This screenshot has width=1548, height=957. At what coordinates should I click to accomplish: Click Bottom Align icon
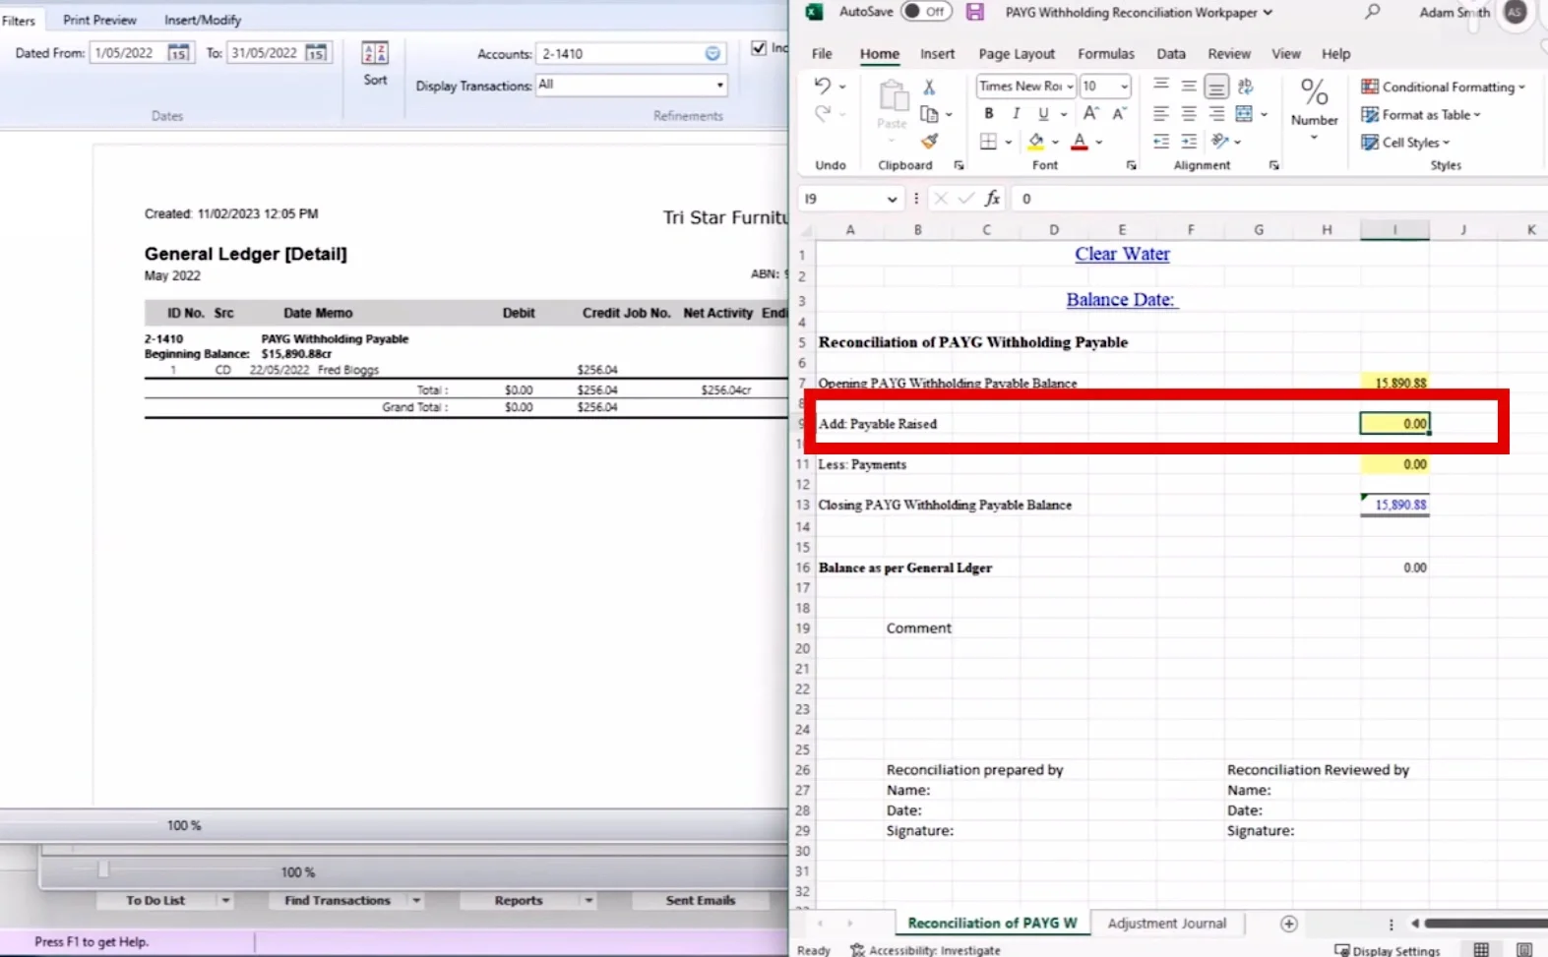pyautogui.click(x=1216, y=87)
